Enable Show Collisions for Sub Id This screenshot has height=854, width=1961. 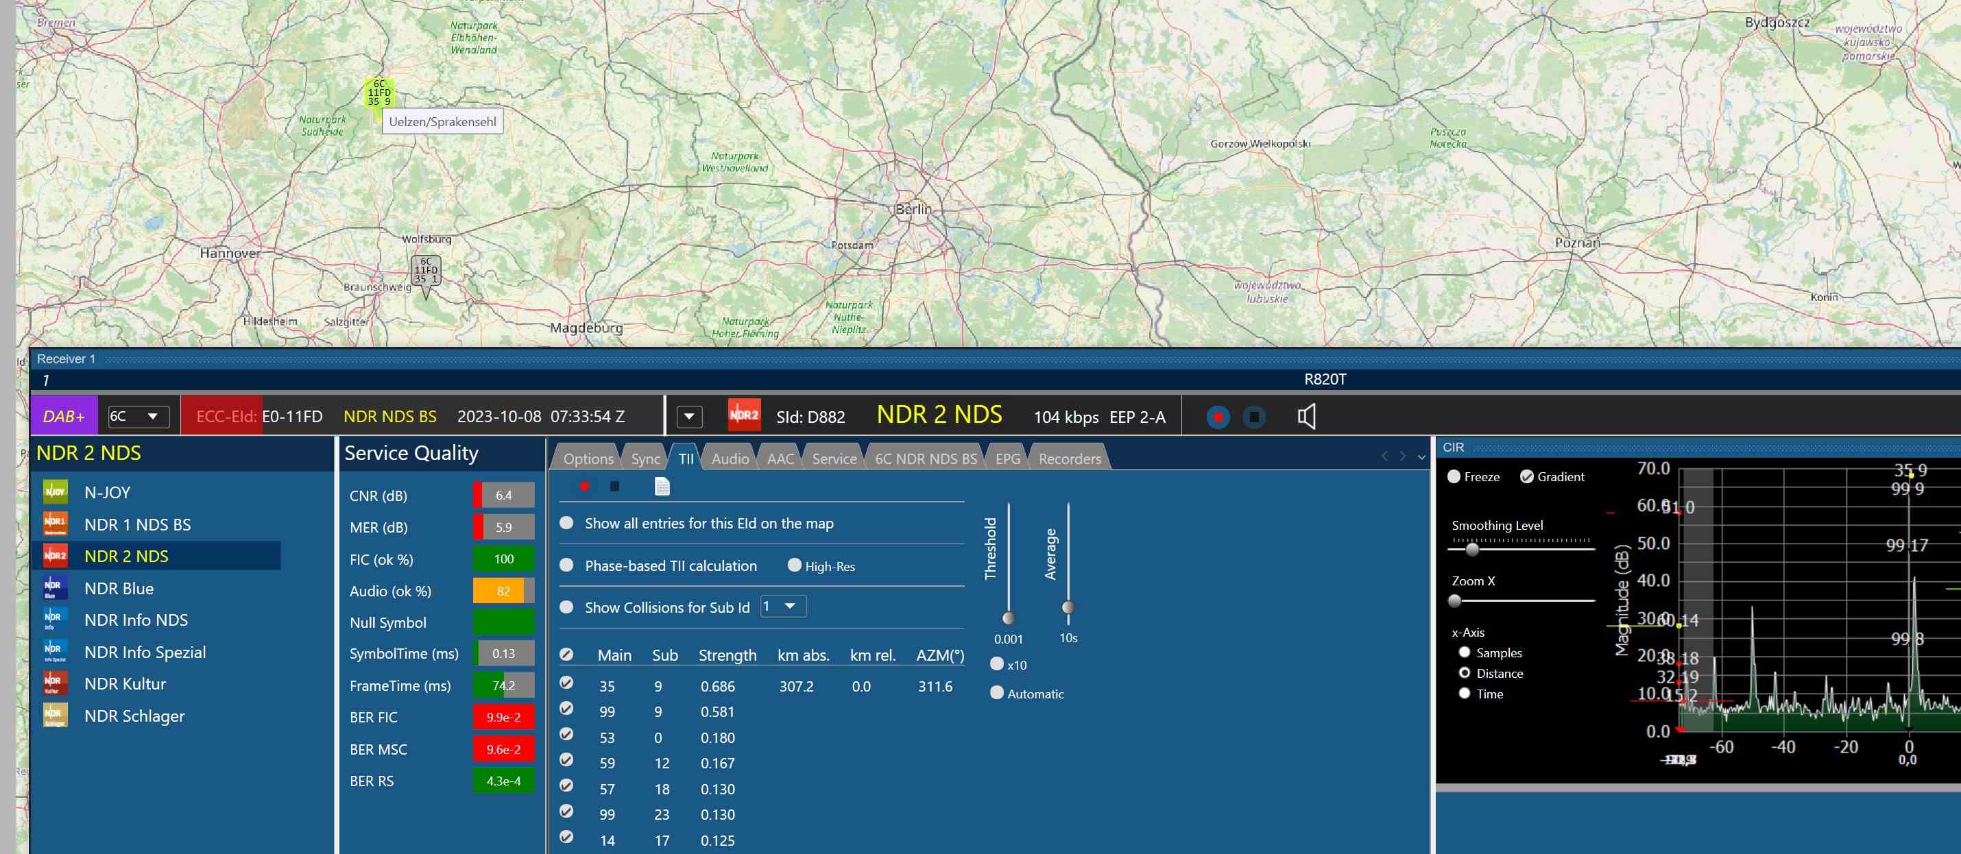tap(566, 607)
